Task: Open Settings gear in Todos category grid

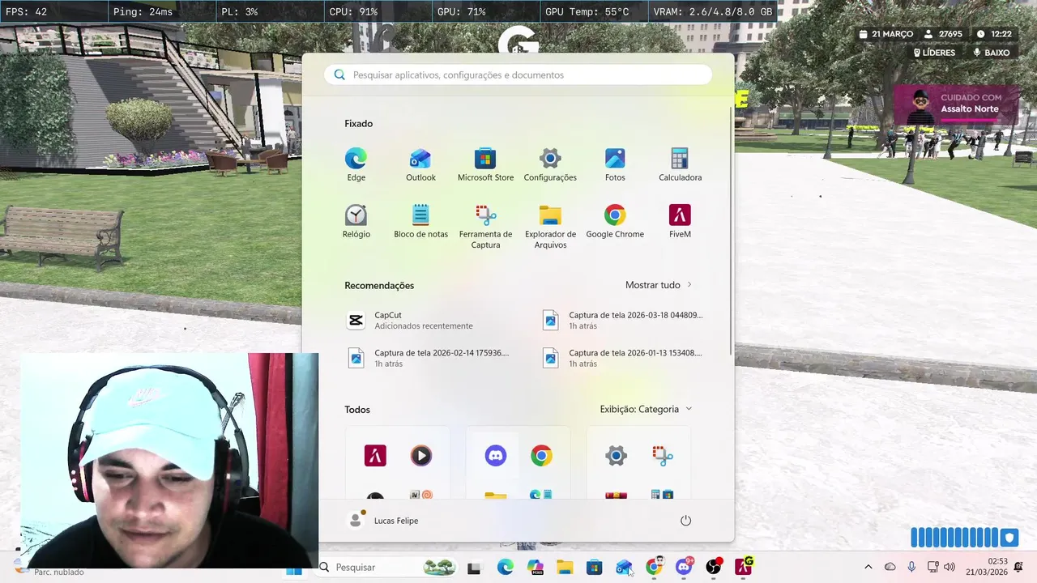Action: point(616,456)
